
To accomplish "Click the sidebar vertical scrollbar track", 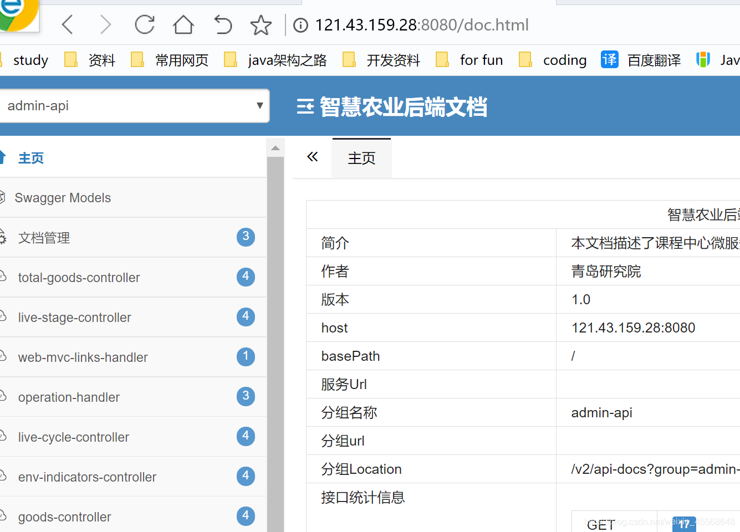I will coord(275,344).
